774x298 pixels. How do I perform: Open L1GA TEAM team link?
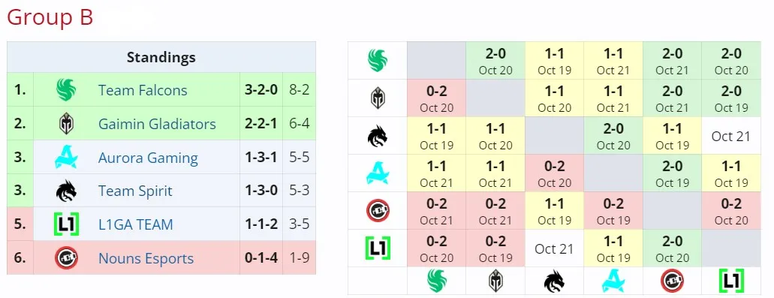[x=136, y=224]
